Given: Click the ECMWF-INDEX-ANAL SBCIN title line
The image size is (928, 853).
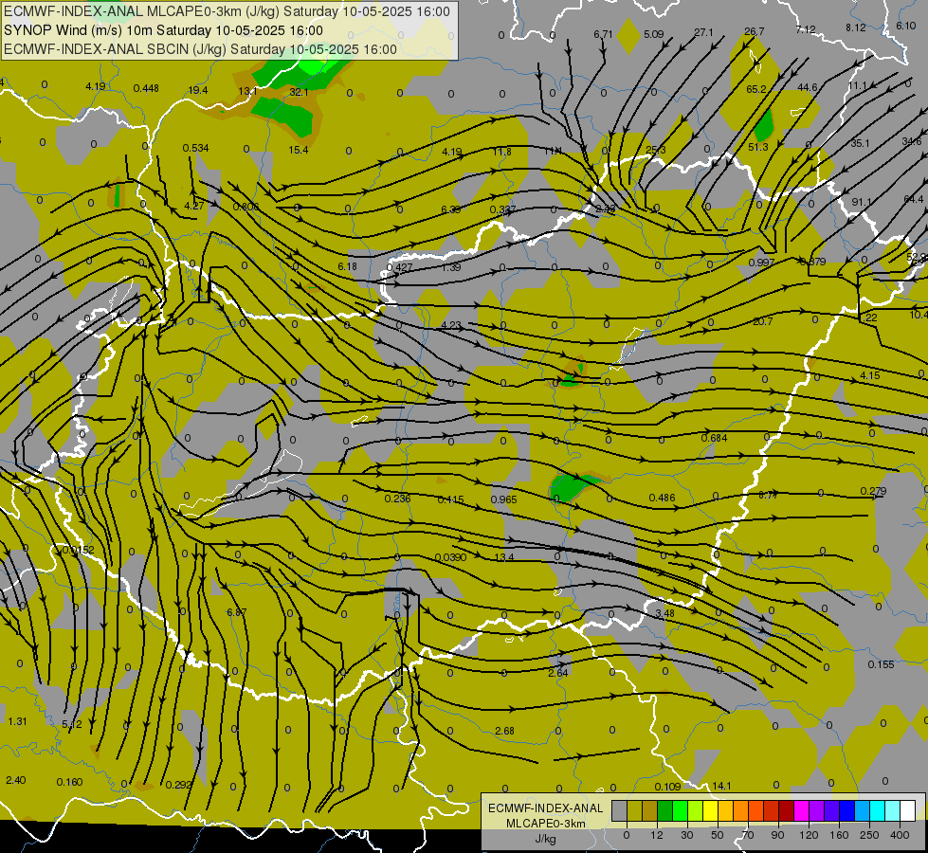Looking at the screenshot, I should pyautogui.click(x=200, y=49).
